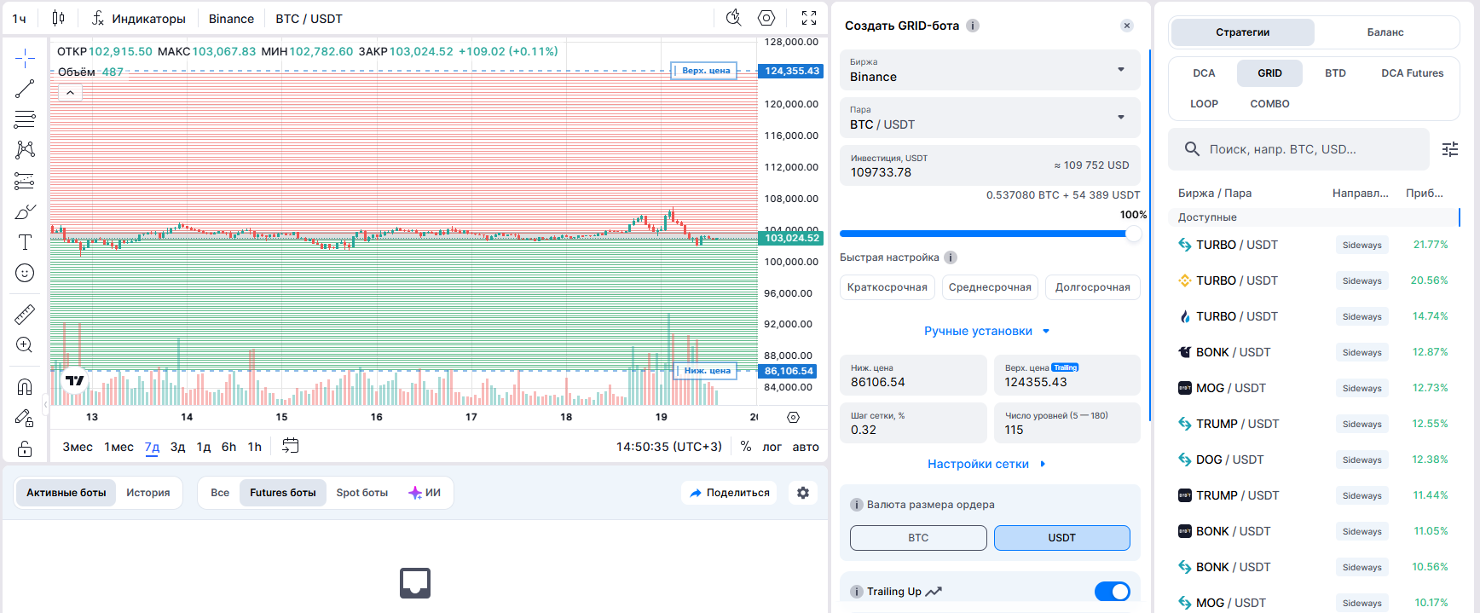Select the DCA strategy tab
Viewport: 1480px width, 613px height.
[1204, 73]
